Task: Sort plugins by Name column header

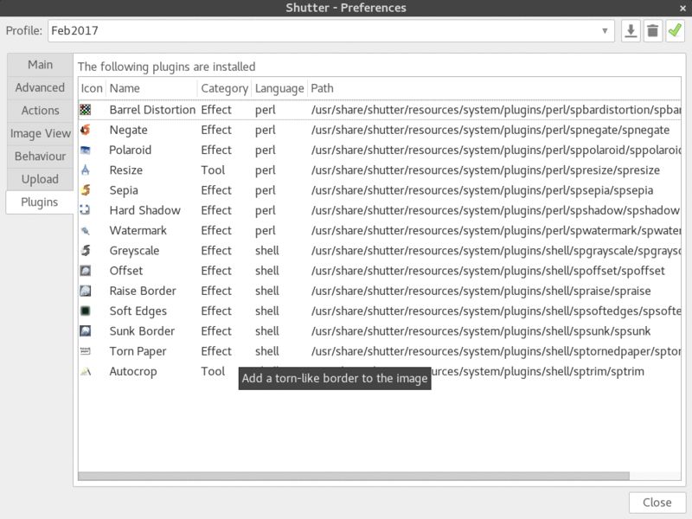Action: 152,89
